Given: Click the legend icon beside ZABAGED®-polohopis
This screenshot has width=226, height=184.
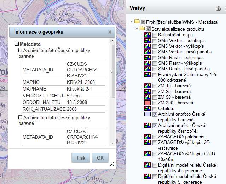Looking at the screenshot, I should pyautogui.click(x=147, y=137).
